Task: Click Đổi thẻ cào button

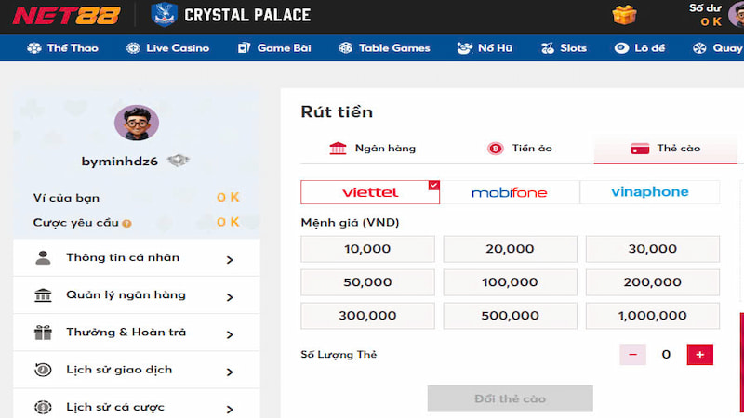Action: pos(510,398)
